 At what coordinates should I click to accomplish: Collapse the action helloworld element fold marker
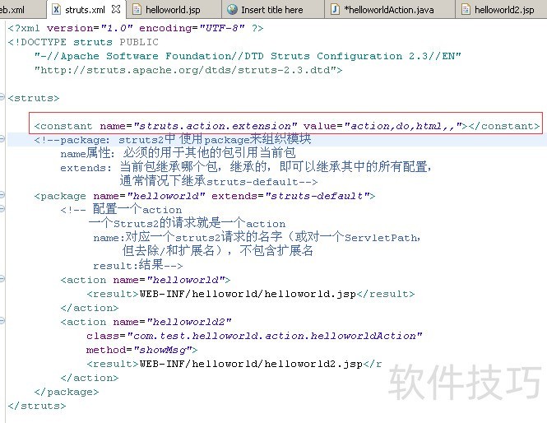pyautogui.click(x=3, y=280)
